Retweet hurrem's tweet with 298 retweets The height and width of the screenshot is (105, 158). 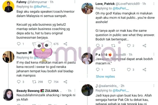pyautogui.click(x=34, y=82)
